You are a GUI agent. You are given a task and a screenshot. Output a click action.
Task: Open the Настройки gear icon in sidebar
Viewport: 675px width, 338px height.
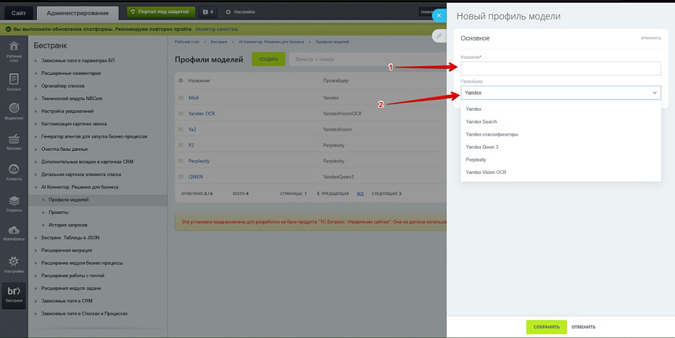[14, 264]
